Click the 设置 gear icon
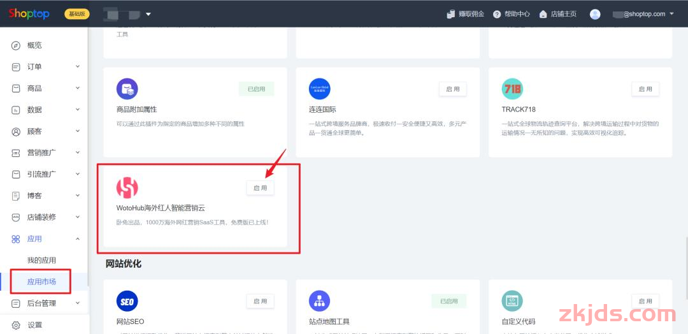The image size is (688, 334). (16, 325)
